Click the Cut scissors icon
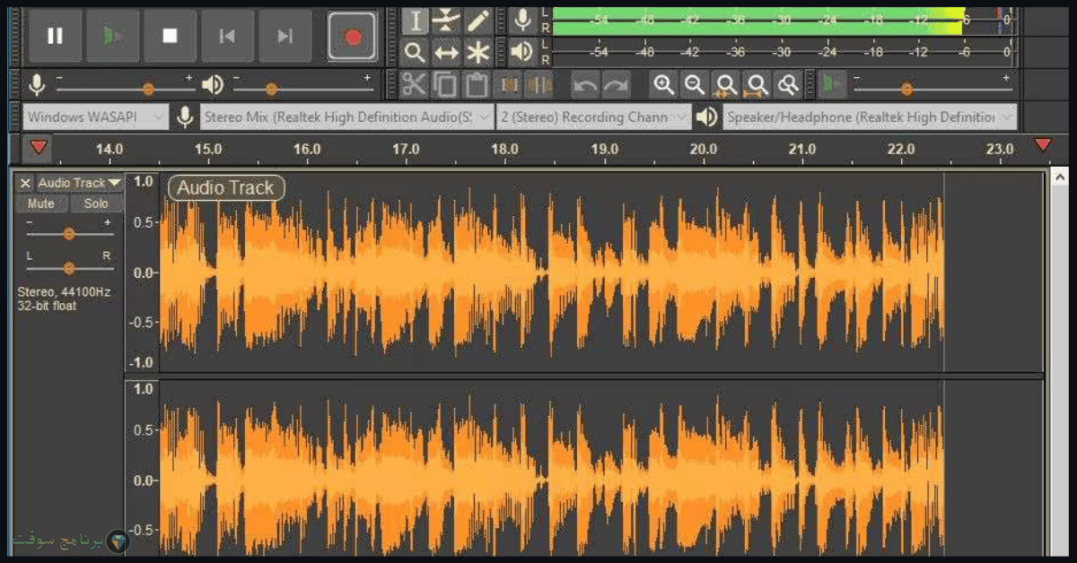The height and width of the screenshot is (563, 1077). [414, 85]
